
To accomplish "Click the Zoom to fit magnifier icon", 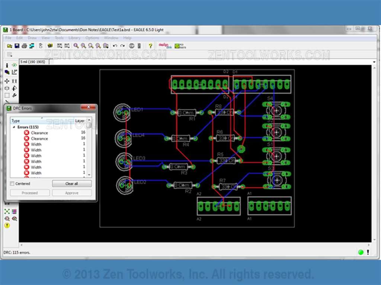I will coord(76,46).
